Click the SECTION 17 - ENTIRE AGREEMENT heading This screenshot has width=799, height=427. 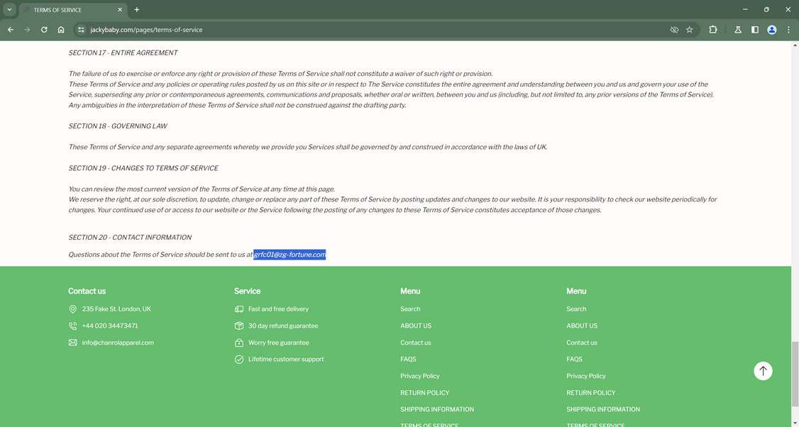click(x=123, y=52)
